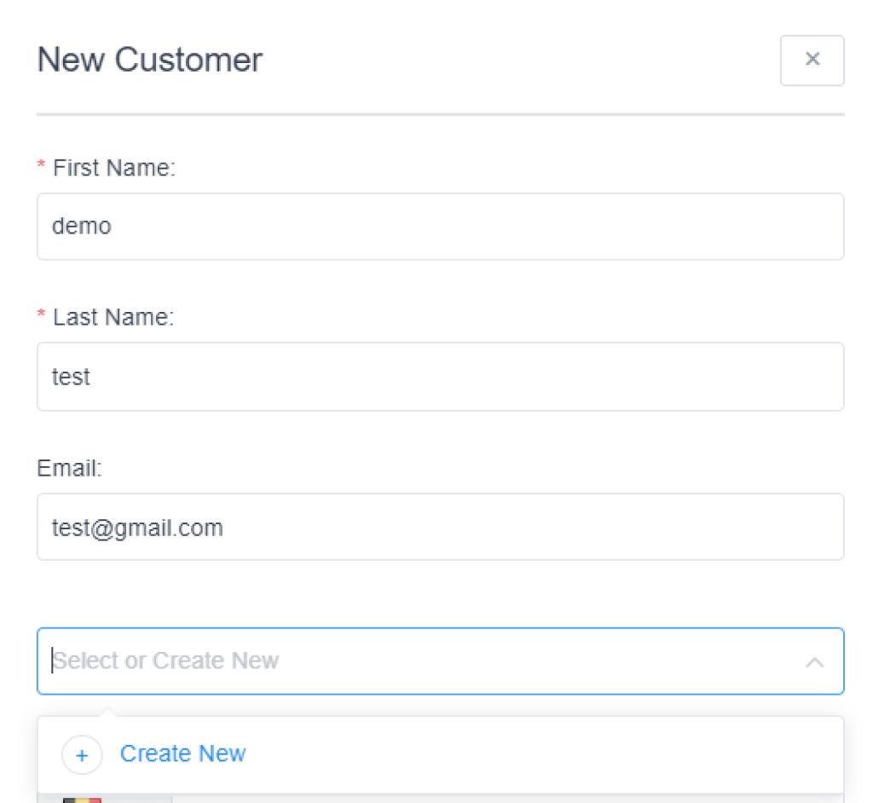
Task: Click the "Email:" field label
Action: click(x=69, y=467)
